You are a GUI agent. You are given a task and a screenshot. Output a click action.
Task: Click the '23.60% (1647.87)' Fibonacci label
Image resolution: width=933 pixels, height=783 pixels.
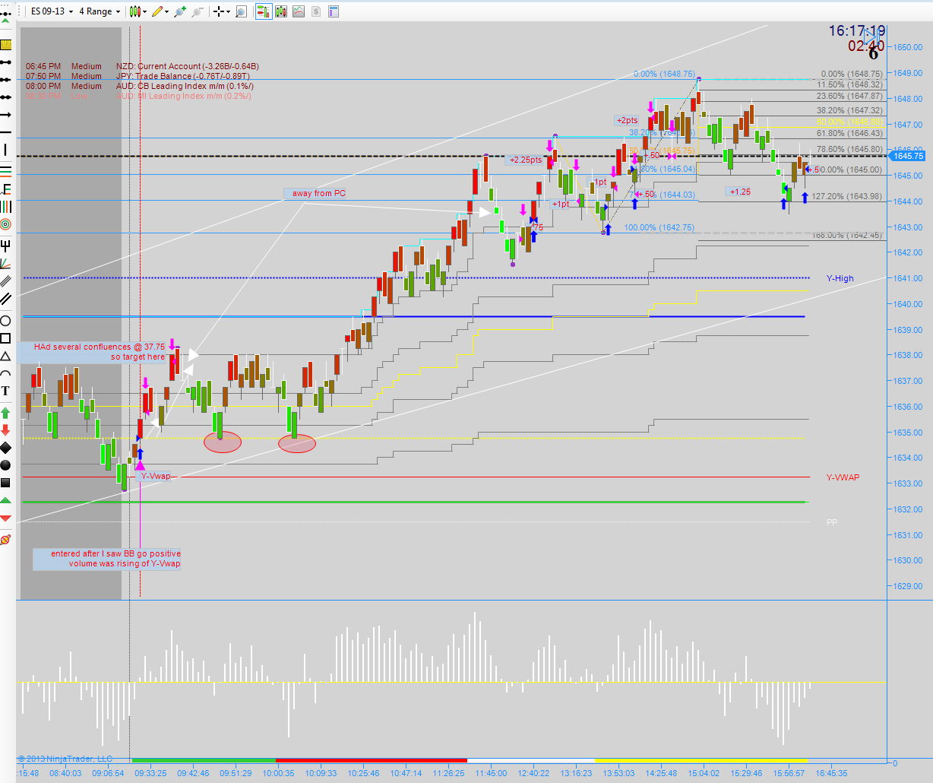coord(849,96)
